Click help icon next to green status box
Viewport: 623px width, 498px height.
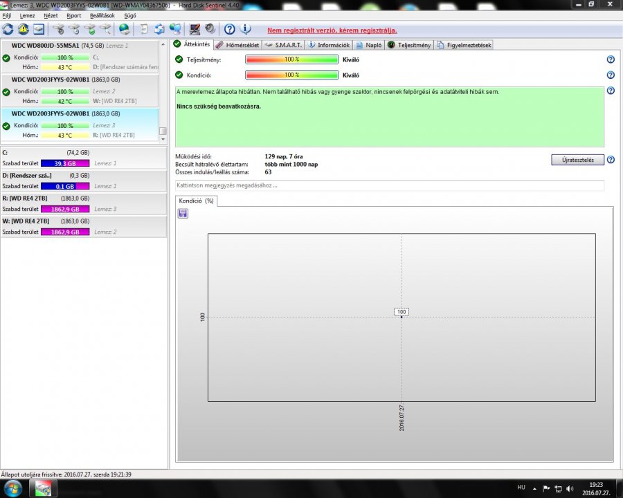[611, 91]
